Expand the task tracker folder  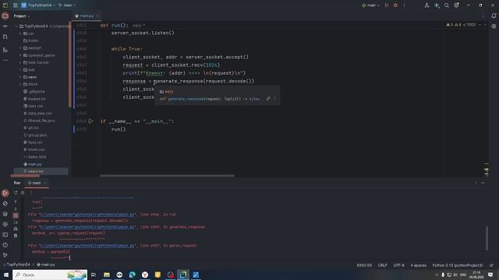20,62
